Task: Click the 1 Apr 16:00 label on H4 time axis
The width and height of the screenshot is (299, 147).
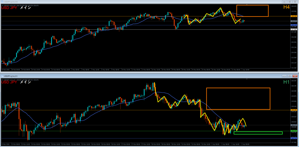Action: coord(245,70)
